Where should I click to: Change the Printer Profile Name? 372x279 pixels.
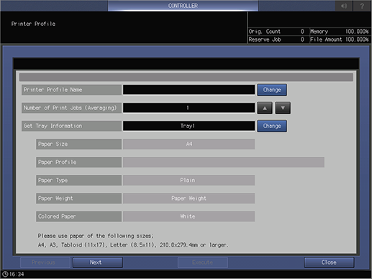(x=272, y=90)
